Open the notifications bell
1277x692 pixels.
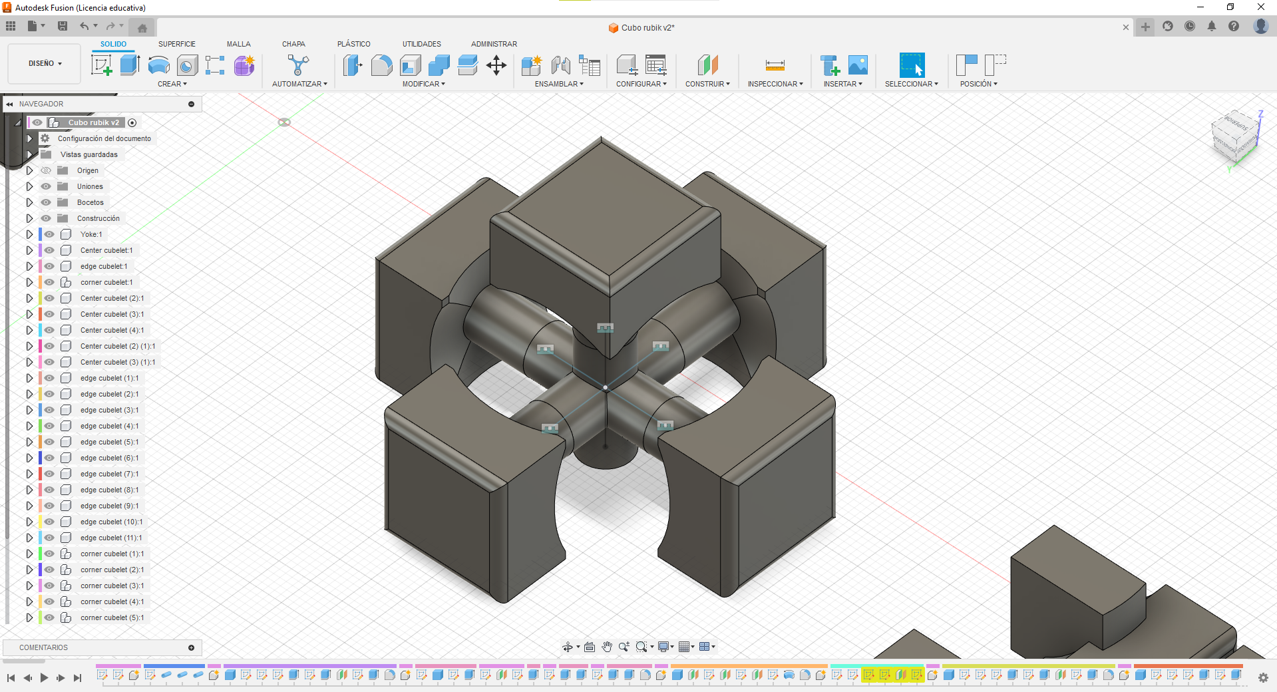(x=1212, y=26)
